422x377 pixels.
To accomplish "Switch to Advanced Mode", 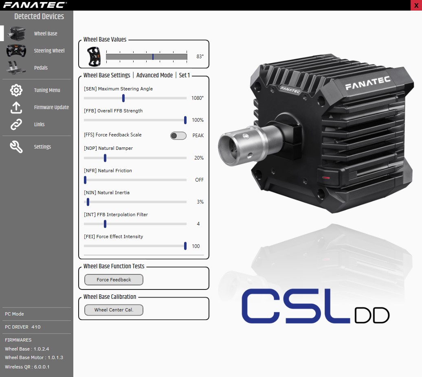I will 154,75.
